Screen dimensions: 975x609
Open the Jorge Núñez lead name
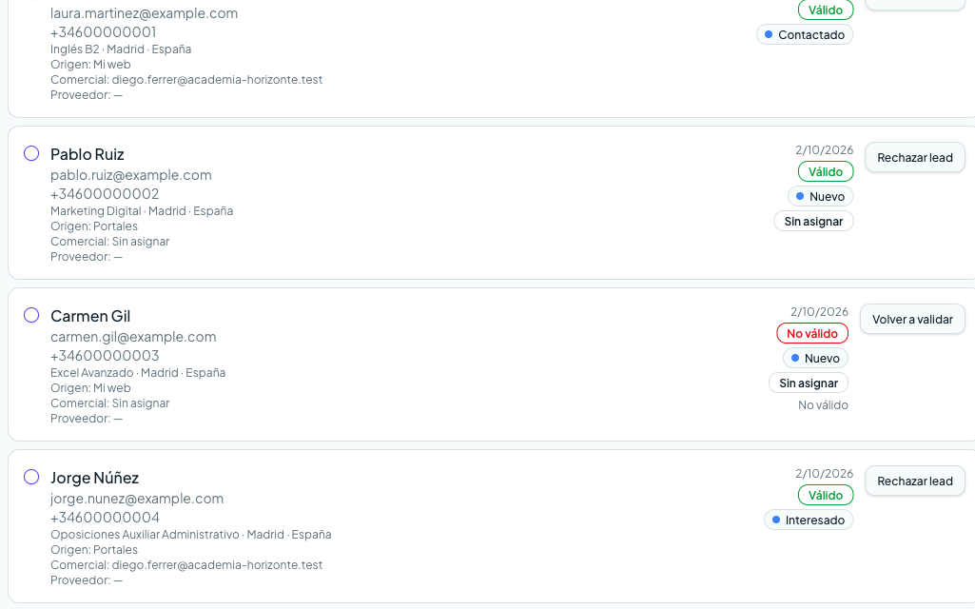94,478
